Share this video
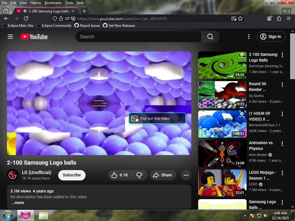 (x=163, y=175)
